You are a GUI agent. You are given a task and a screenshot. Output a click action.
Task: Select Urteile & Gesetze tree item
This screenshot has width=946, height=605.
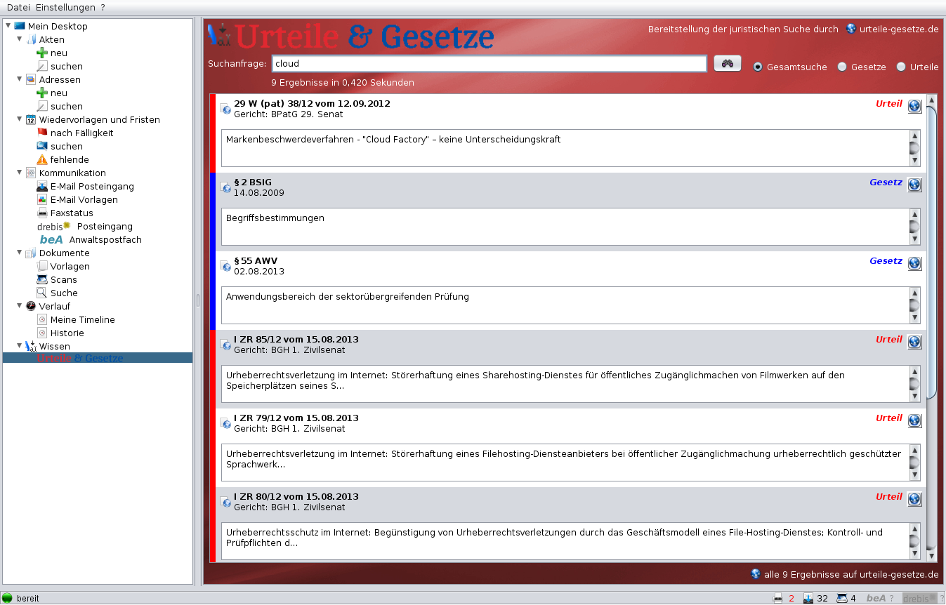[80, 358]
